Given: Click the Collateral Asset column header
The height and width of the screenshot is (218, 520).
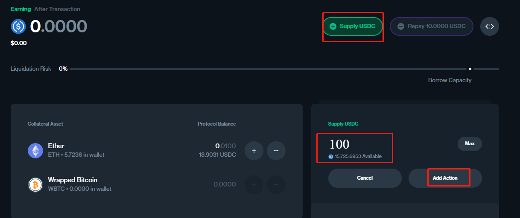Looking at the screenshot, I should click(x=45, y=124).
